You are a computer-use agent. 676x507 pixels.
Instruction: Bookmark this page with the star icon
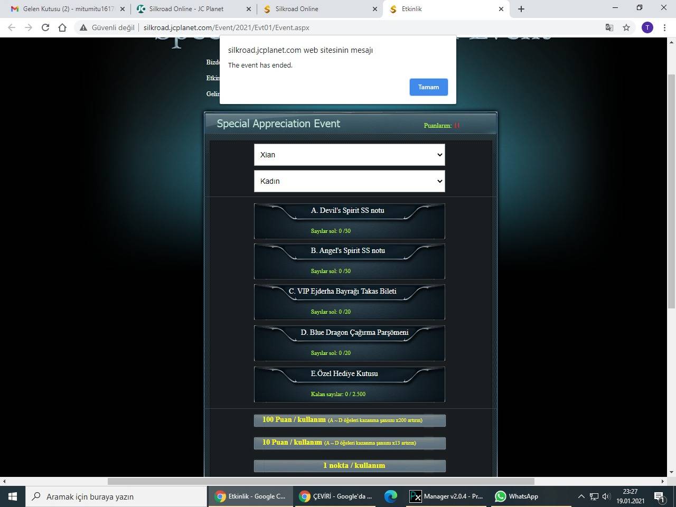(626, 27)
